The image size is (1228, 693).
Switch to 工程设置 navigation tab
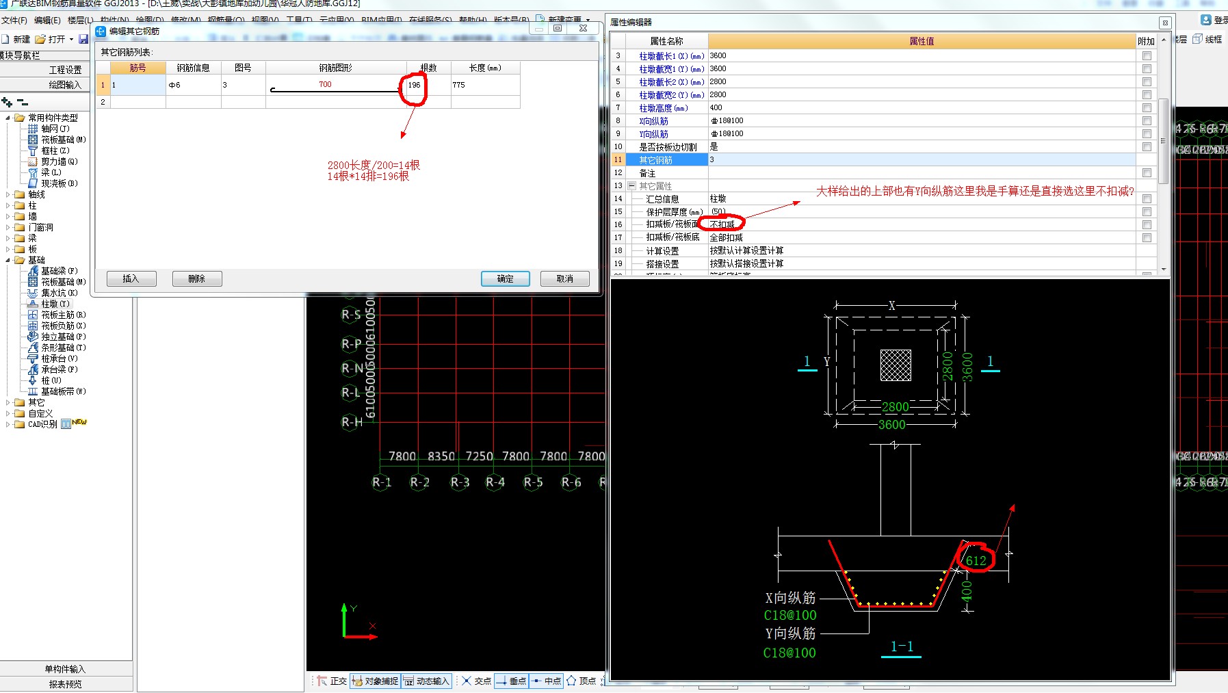(65, 70)
